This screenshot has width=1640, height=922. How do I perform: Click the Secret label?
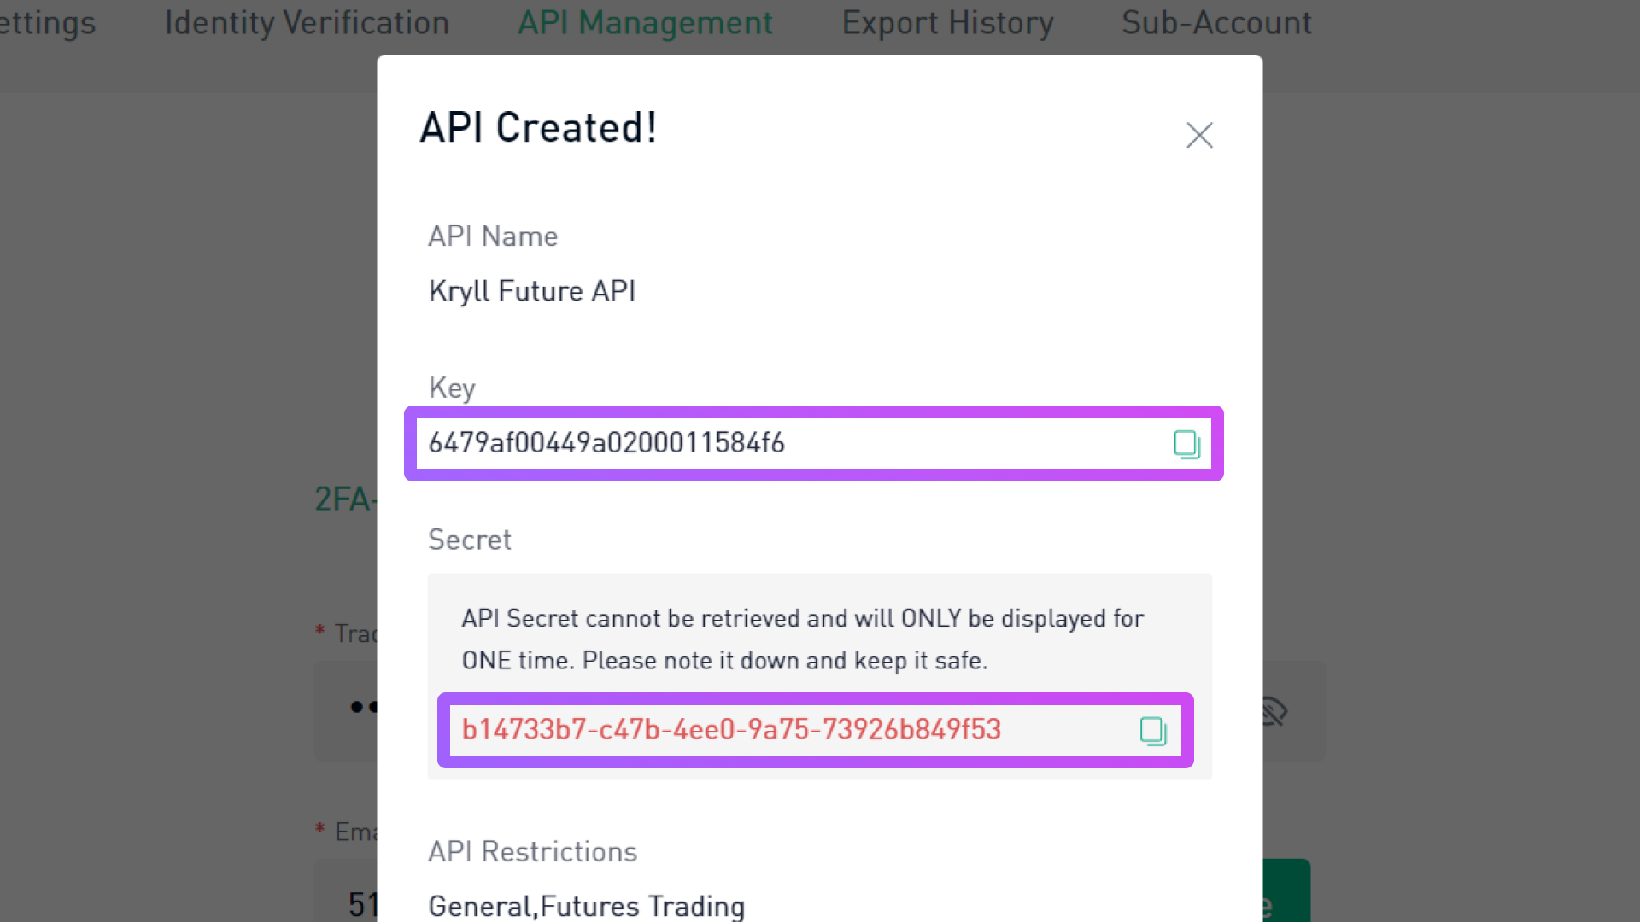click(470, 540)
